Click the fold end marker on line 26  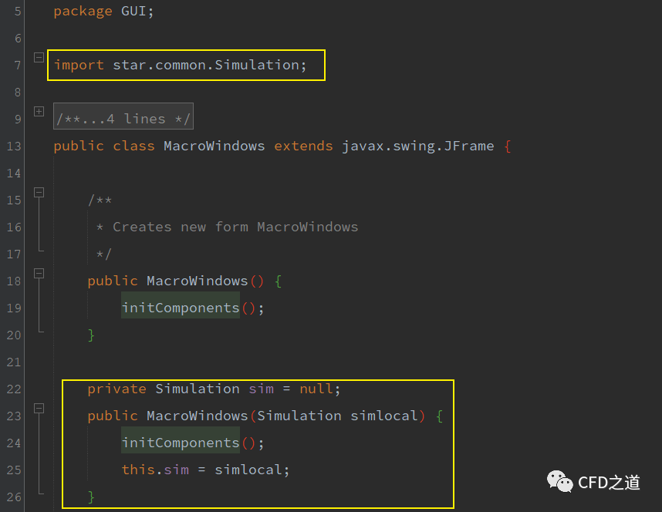coord(39,491)
